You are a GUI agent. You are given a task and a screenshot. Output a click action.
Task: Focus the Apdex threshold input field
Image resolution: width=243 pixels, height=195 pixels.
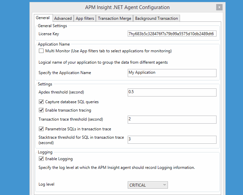click(x=172, y=92)
